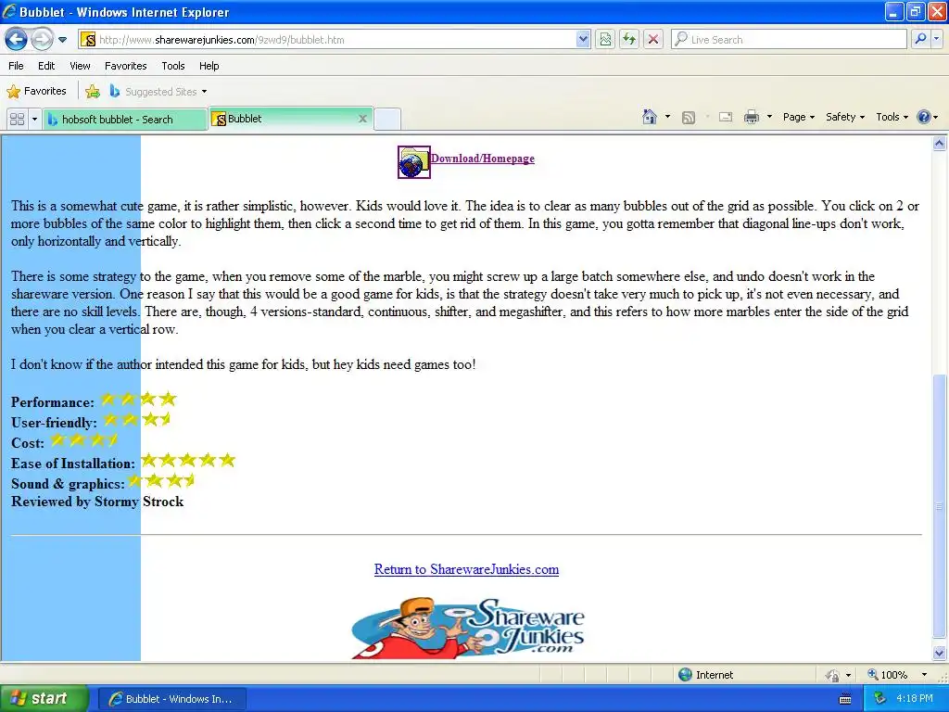Click the 100% zoom level button

pos(887,675)
